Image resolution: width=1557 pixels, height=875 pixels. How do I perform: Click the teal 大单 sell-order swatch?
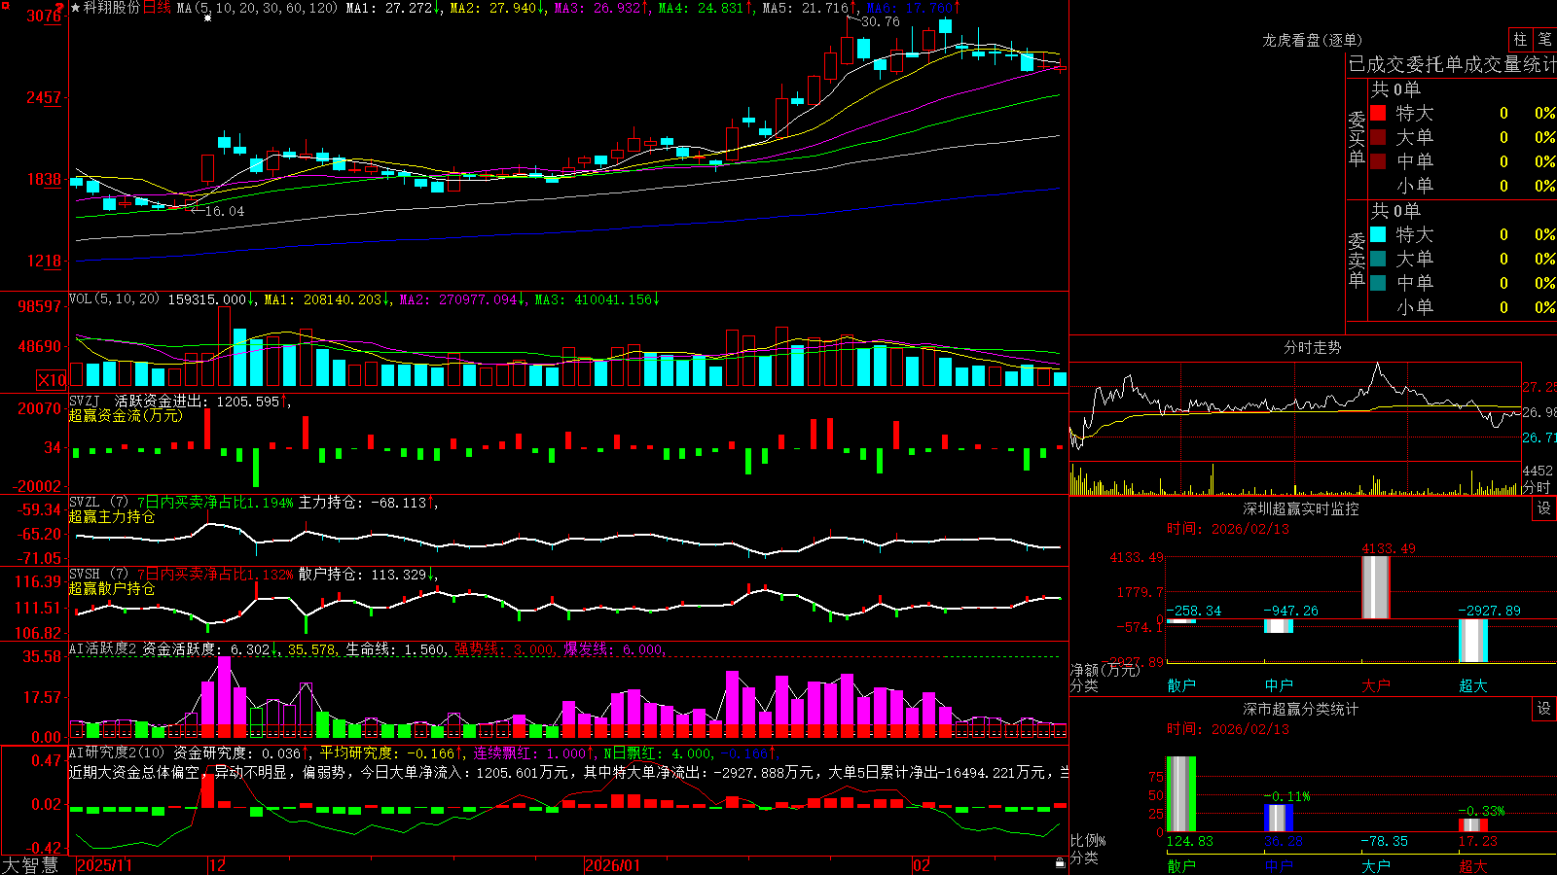(1378, 259)
